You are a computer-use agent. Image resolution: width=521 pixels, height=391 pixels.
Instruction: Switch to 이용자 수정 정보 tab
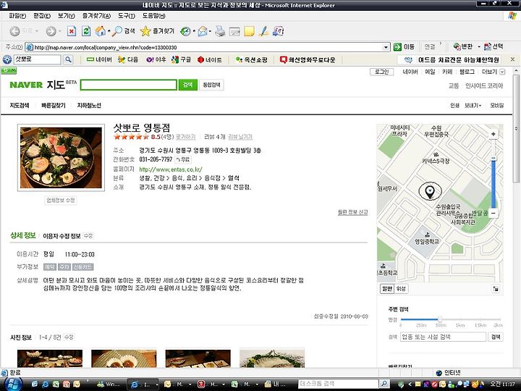[x=62, y=236]
